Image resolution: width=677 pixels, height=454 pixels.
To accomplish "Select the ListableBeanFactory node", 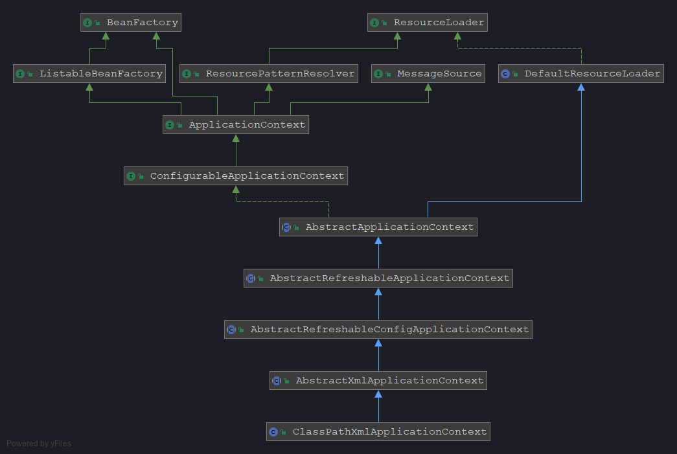I will click(89, 73).
